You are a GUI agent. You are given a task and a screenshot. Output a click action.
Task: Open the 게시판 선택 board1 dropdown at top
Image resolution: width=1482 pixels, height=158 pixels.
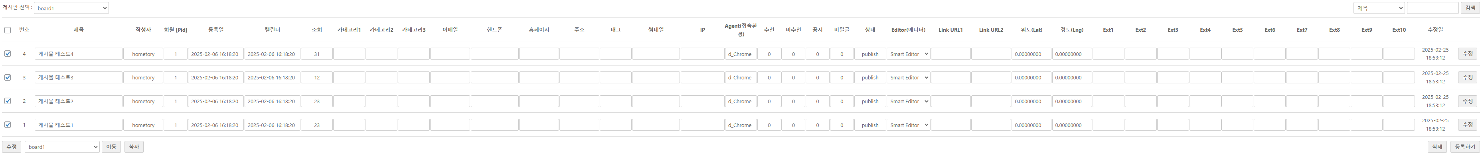click(71, 8)
